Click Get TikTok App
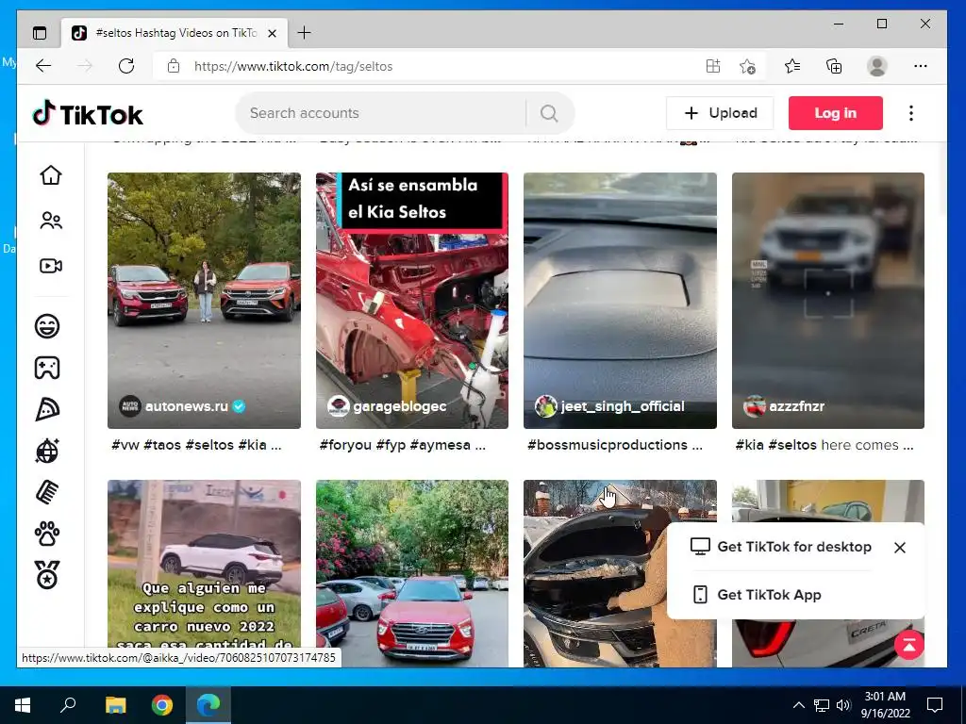Image resolution: width=966 pixels, height=724 pixels. click(757, 595)
